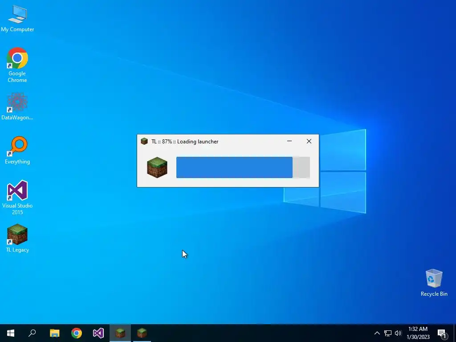The image size is (456, 342).
Task: Select the Google Chrome desktop shortcut
Action: point(17,65)
